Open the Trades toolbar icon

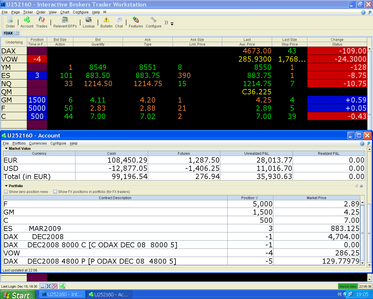point(42,22)
